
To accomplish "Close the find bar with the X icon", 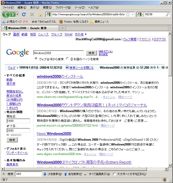I will (x=4, y=174).
